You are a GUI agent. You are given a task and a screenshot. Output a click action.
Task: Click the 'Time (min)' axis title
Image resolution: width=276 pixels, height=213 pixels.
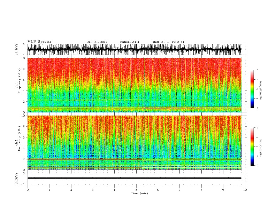coord(139,193)
